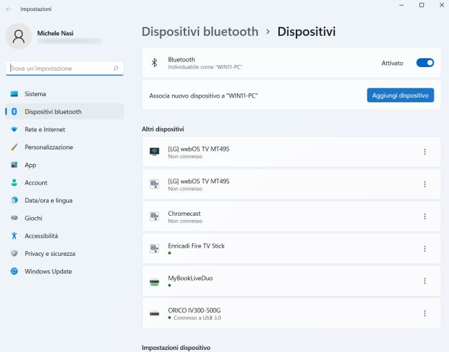The image size is (449, 352).
Task: Click 'Individuabile come WIN11-PC' text
Action: 205,67
